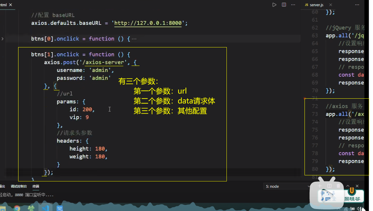Viewport: 373px width, 211px height.
Task: Open the http://127.0.0.1:8000 link
Action: coord(148,23)
